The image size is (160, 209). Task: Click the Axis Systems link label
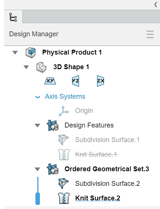pyautogui.click(x=65, y=96)
